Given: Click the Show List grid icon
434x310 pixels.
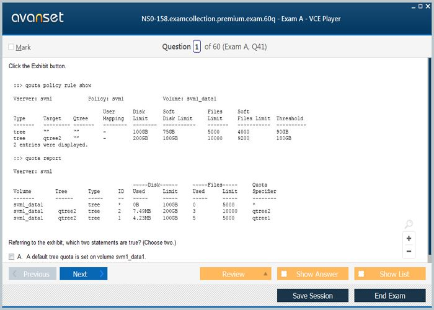Looking at the screenshot, I should [361, 274].
